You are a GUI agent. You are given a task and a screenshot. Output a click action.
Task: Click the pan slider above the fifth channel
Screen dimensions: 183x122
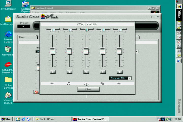[x=120, y=30]
